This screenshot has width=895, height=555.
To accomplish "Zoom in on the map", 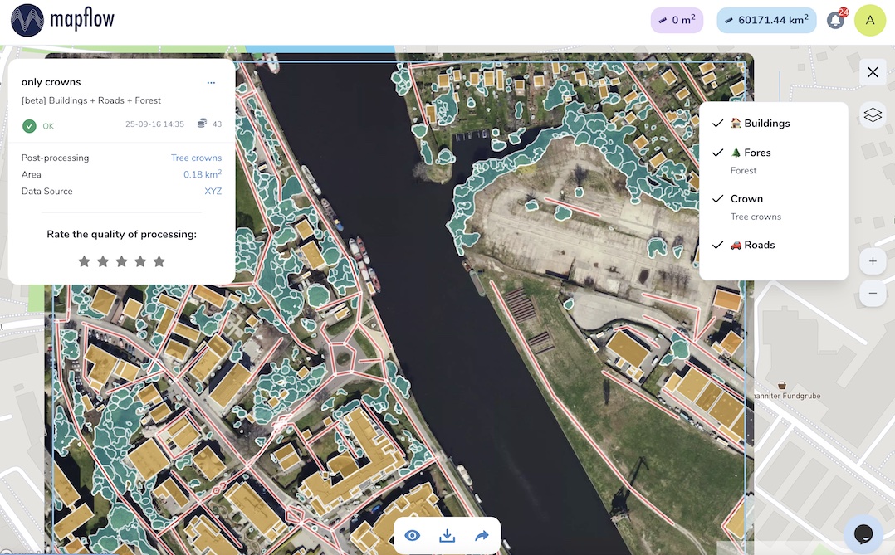I will (x=872, y=261).
